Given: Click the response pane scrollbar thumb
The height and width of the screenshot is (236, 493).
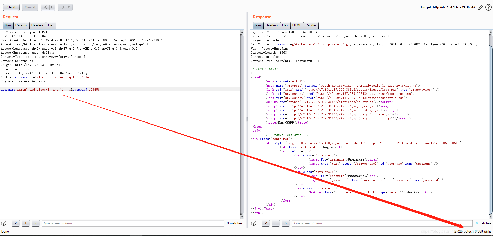Looking at the screenshot, I should tap(491, 130).
